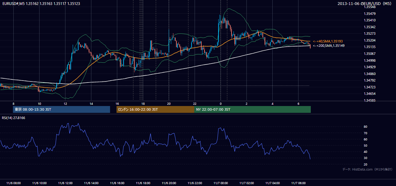
Task: Click the 11/7 06:00 time label
Action: (x=298, y=183)
